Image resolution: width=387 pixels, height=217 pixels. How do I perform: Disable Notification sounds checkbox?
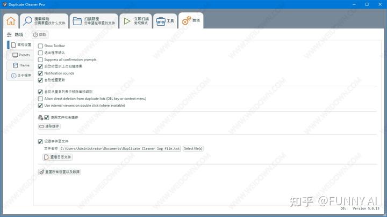tap(40, 73)
